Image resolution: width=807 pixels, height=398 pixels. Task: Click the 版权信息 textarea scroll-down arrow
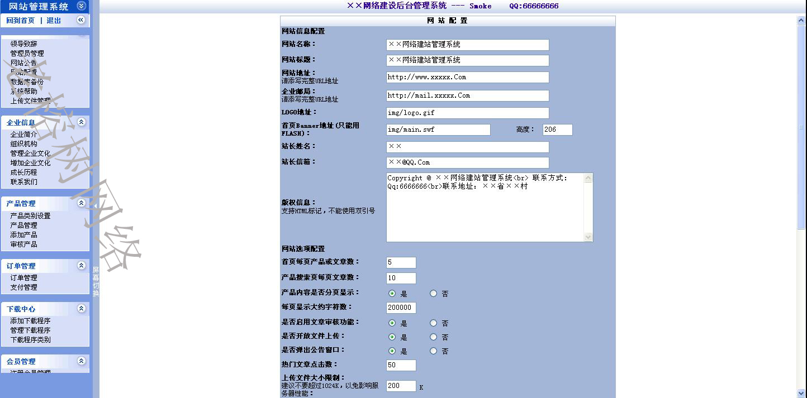[588, 237]
